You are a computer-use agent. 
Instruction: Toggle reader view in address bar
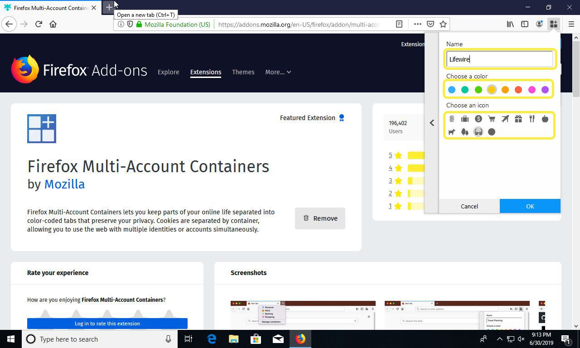point(399,24)
